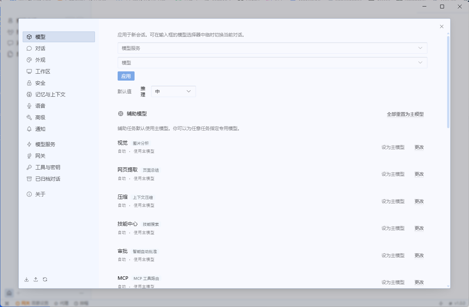Click the refresh icon in sidebar footer

tap(45, 279)
